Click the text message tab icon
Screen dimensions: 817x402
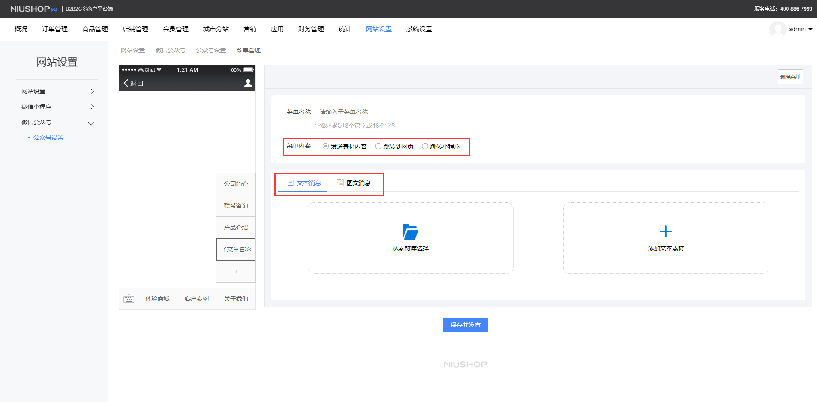(x=291, y=183)
